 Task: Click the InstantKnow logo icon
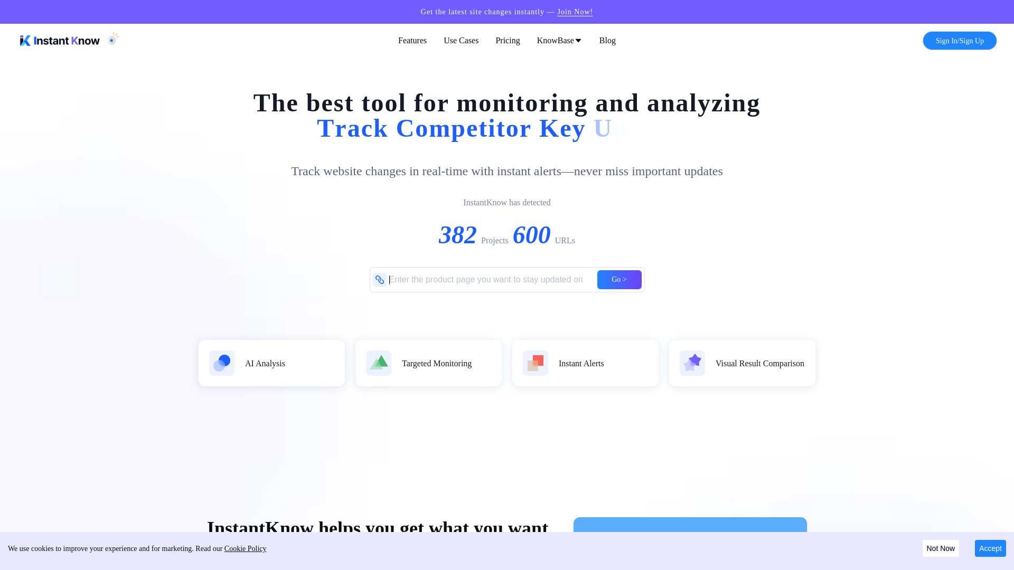[x=25, y=40]
